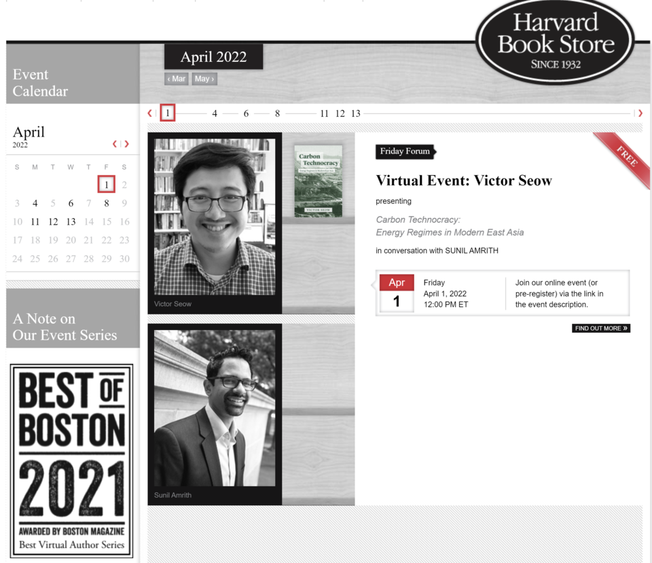This screenshot has height=563, width=652.
Task: Click the Carbon Technocracy book title text
Action: click(450, 225)
